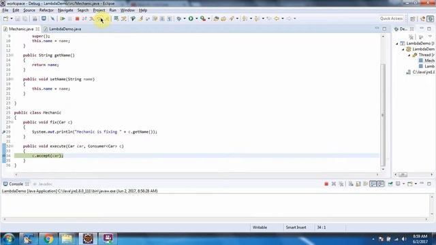Click the Back navigation arrow icon
This screenshot has width=436, height=245.
pos(277,18)
